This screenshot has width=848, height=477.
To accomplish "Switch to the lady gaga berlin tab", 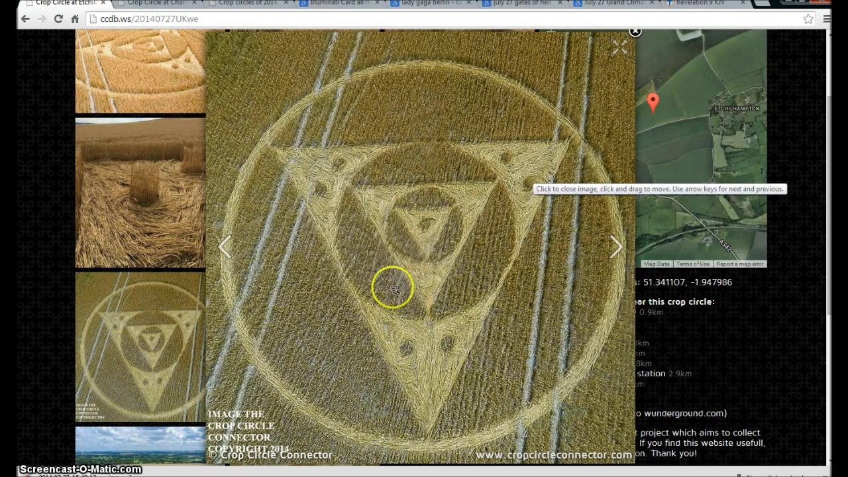I will pyautogui.click(x=431, y=3).
